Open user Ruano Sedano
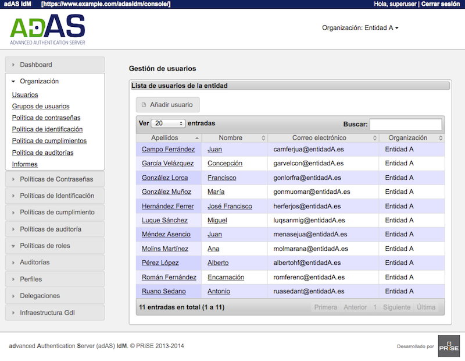The image size is (465, 361). [x=164, y=291]
